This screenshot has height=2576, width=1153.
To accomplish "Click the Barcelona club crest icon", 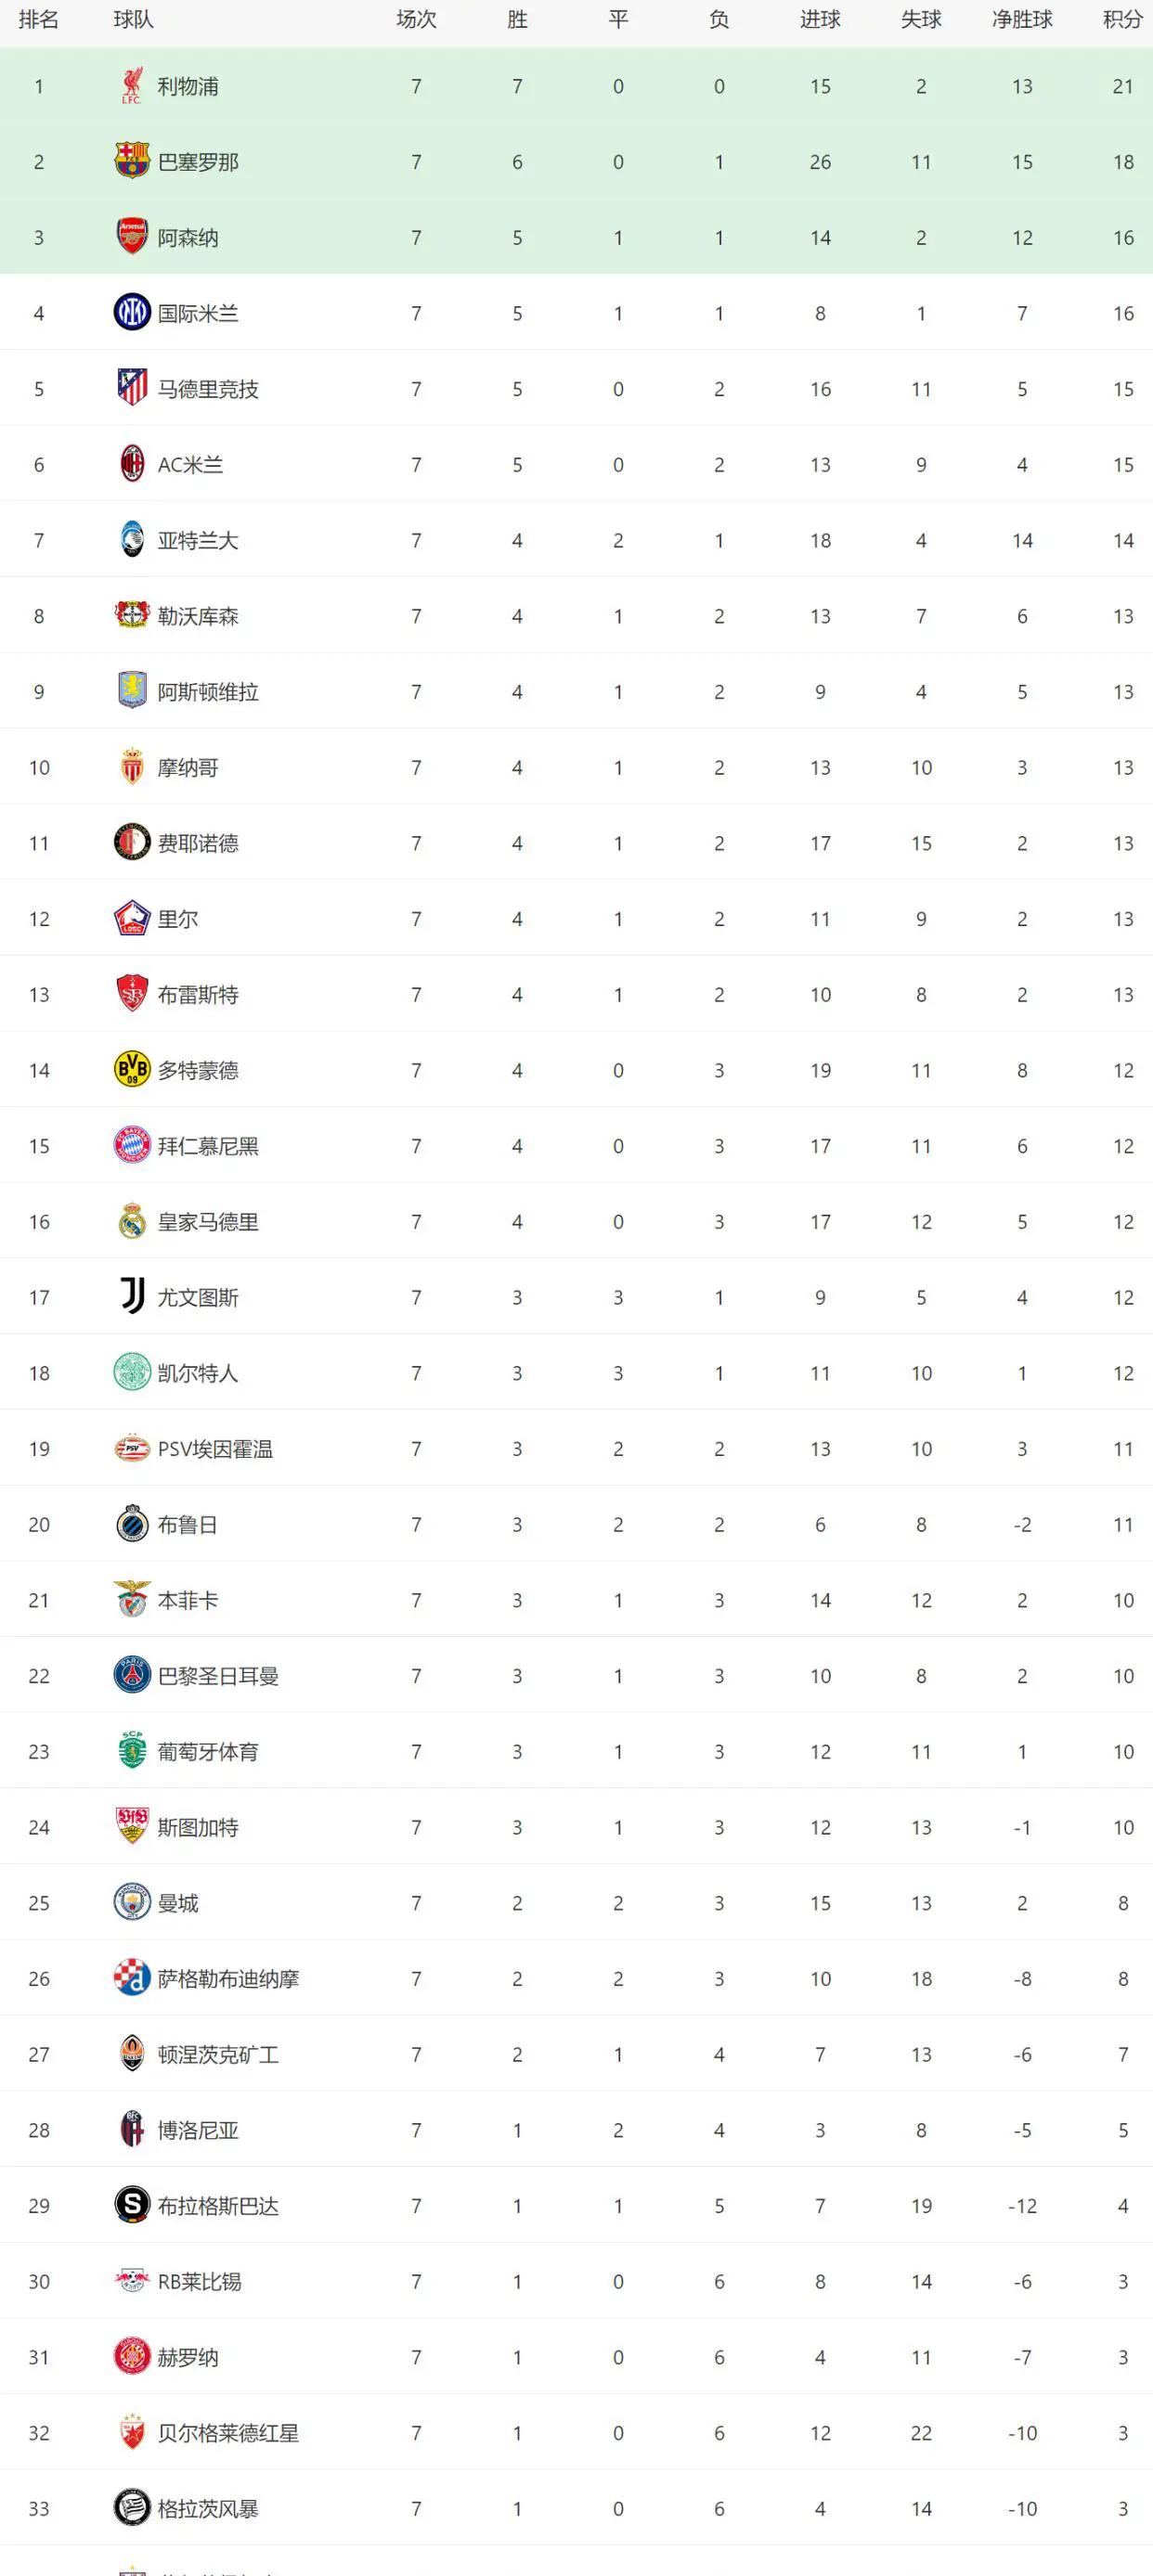I will (x=132, y=162).
